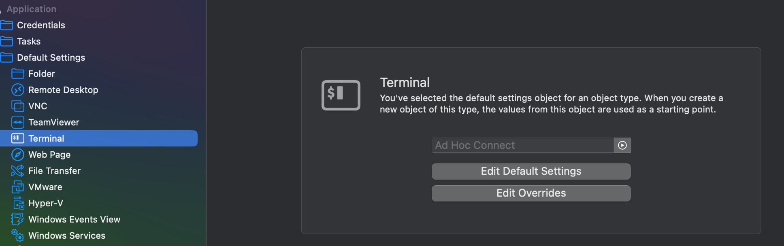The width and height of the screenshot is (784, 246).
Task: Select the Tasks folder
Action: click(28, 41)
